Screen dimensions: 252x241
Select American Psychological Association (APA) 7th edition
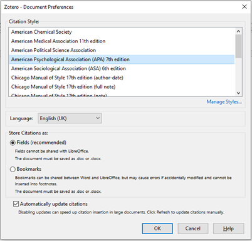tap(122, 59)
